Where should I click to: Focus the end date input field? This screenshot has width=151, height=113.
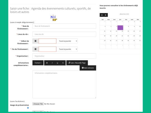48,49
